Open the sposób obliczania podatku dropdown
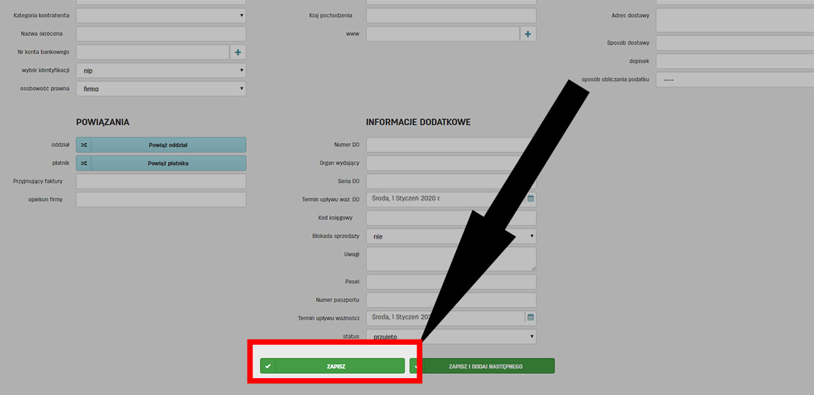The image size is (814, 395). (735, 80)
